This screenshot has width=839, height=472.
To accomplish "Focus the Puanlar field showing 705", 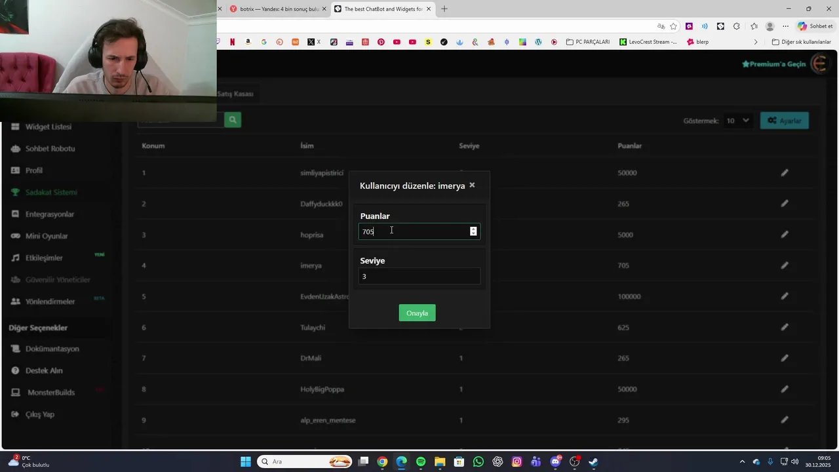I will tap(419, 231).
